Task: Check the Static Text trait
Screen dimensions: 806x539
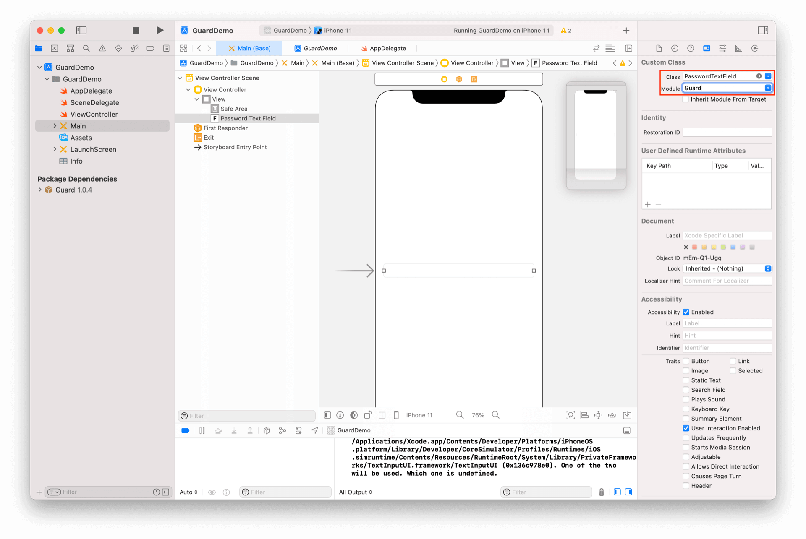Action: 686,380
